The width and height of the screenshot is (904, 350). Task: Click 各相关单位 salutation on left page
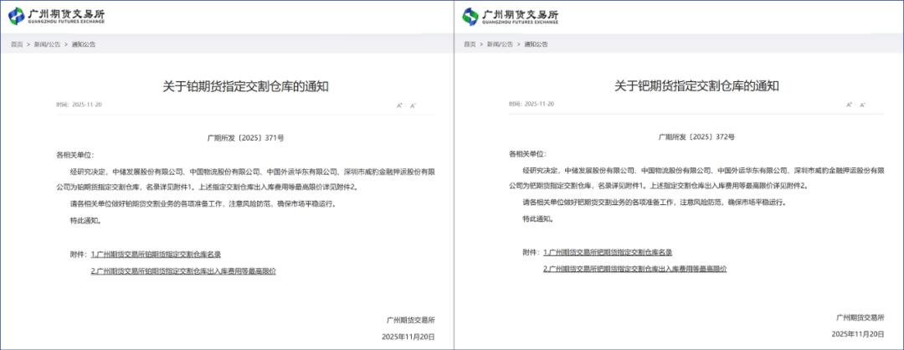click(x=74, y=155)
